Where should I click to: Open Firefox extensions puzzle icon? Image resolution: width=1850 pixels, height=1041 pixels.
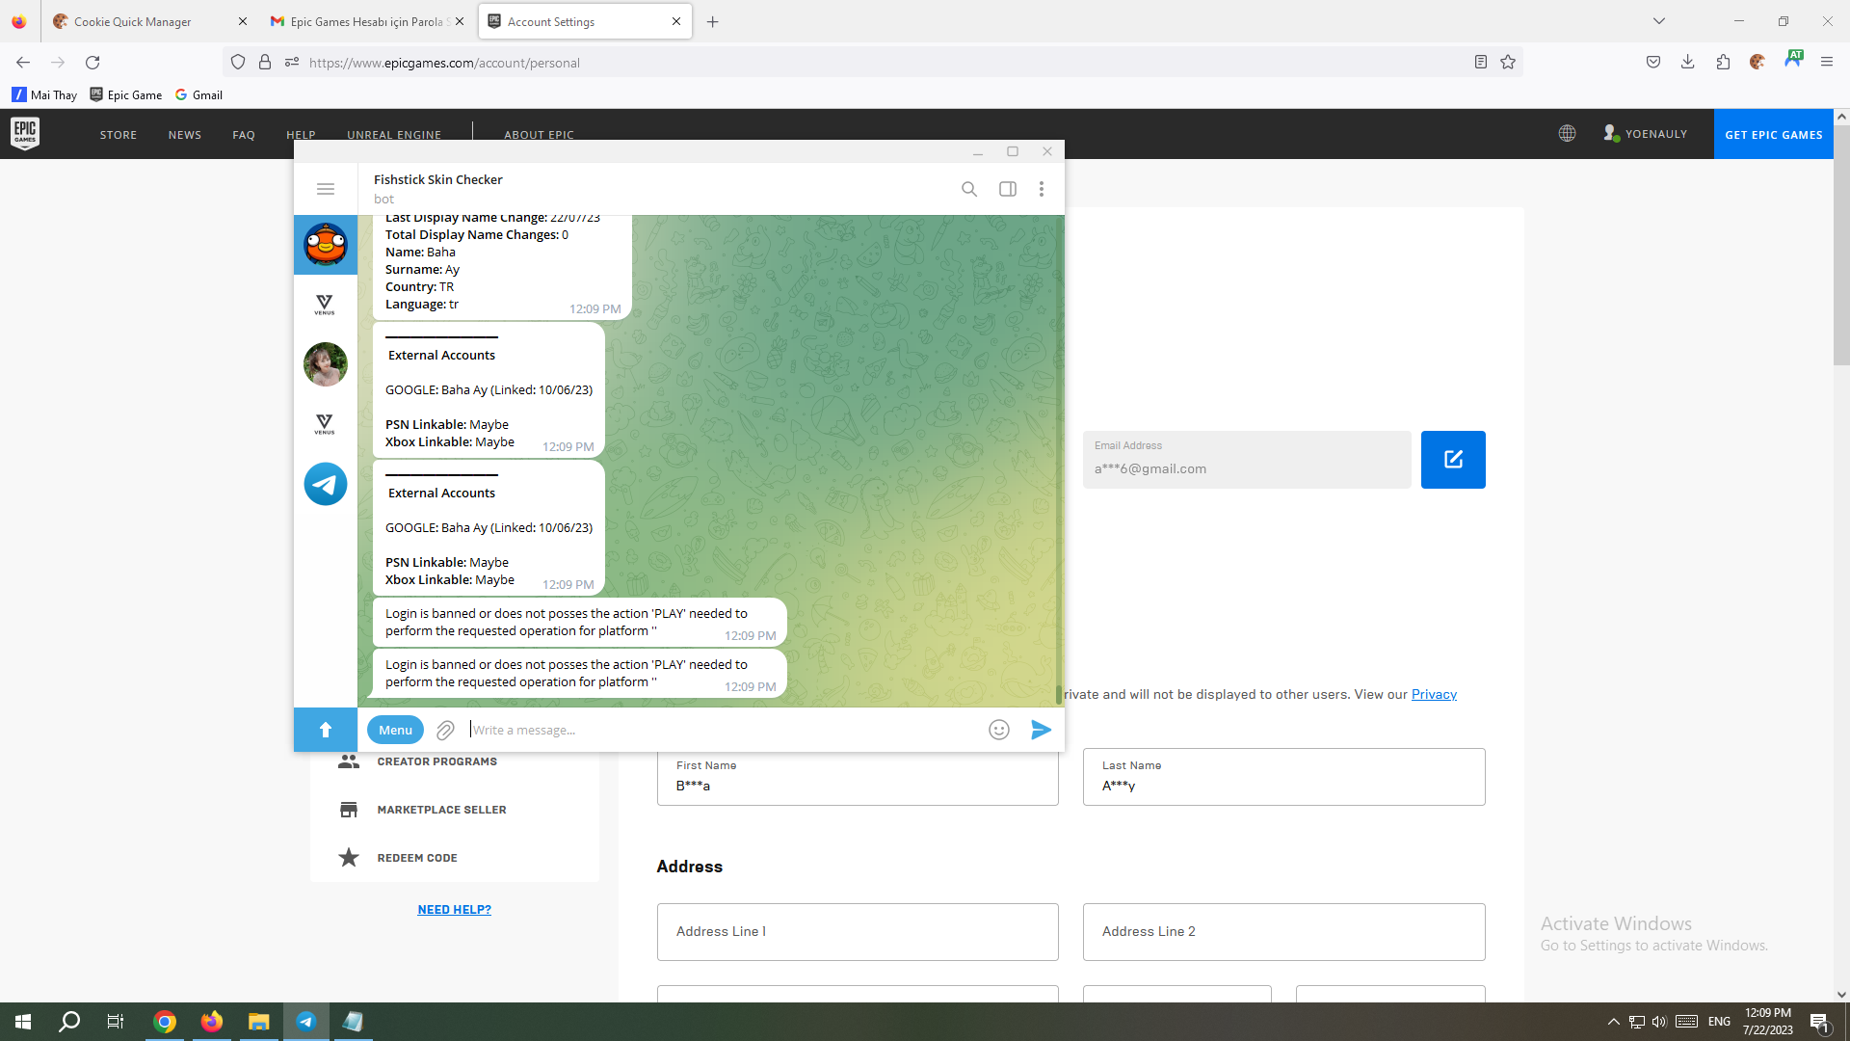coord(1723,63)
